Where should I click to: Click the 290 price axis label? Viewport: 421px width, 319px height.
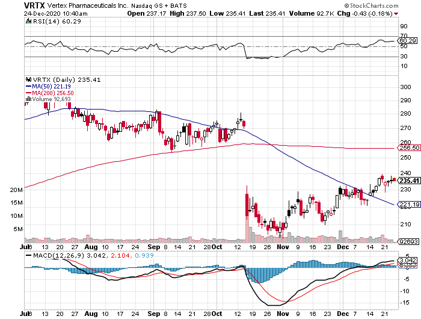point(405,101)
